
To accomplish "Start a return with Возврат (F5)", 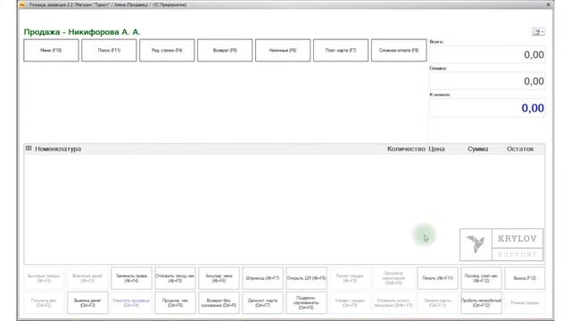I will [x=225, y=50].
